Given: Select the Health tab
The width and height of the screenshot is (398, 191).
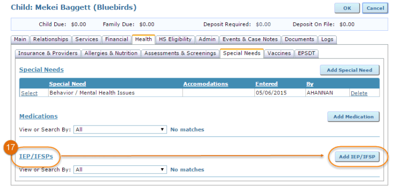Looking at the screenshot, I should click(x=143, y=39).
